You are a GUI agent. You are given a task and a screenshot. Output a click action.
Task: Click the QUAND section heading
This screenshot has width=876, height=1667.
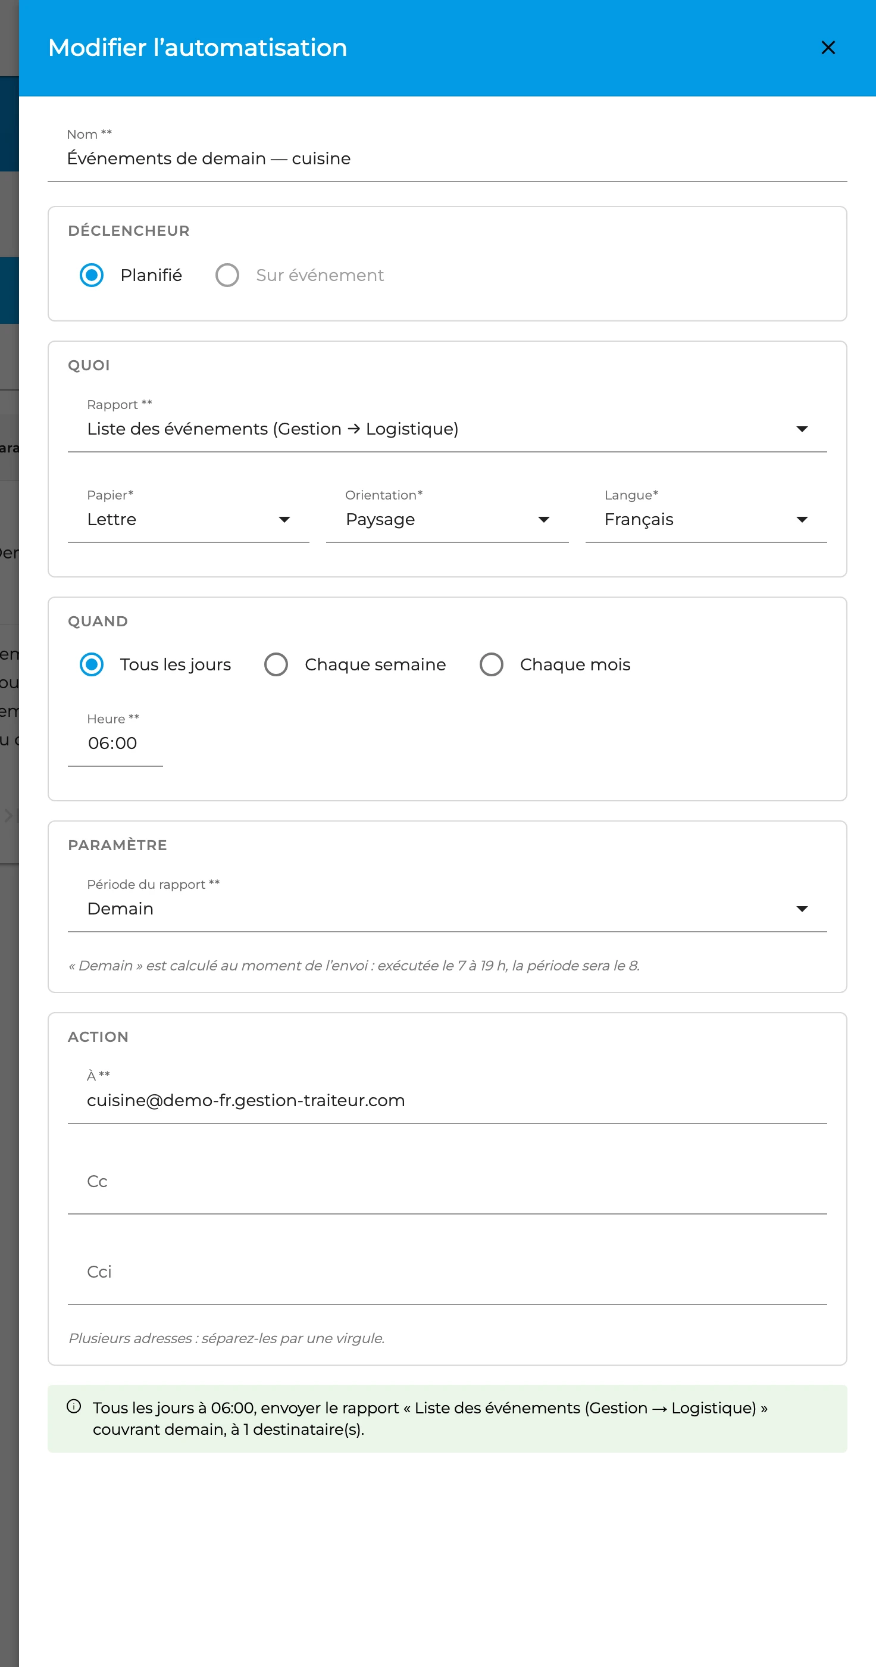pyautogui.click(x=98, y=621)
